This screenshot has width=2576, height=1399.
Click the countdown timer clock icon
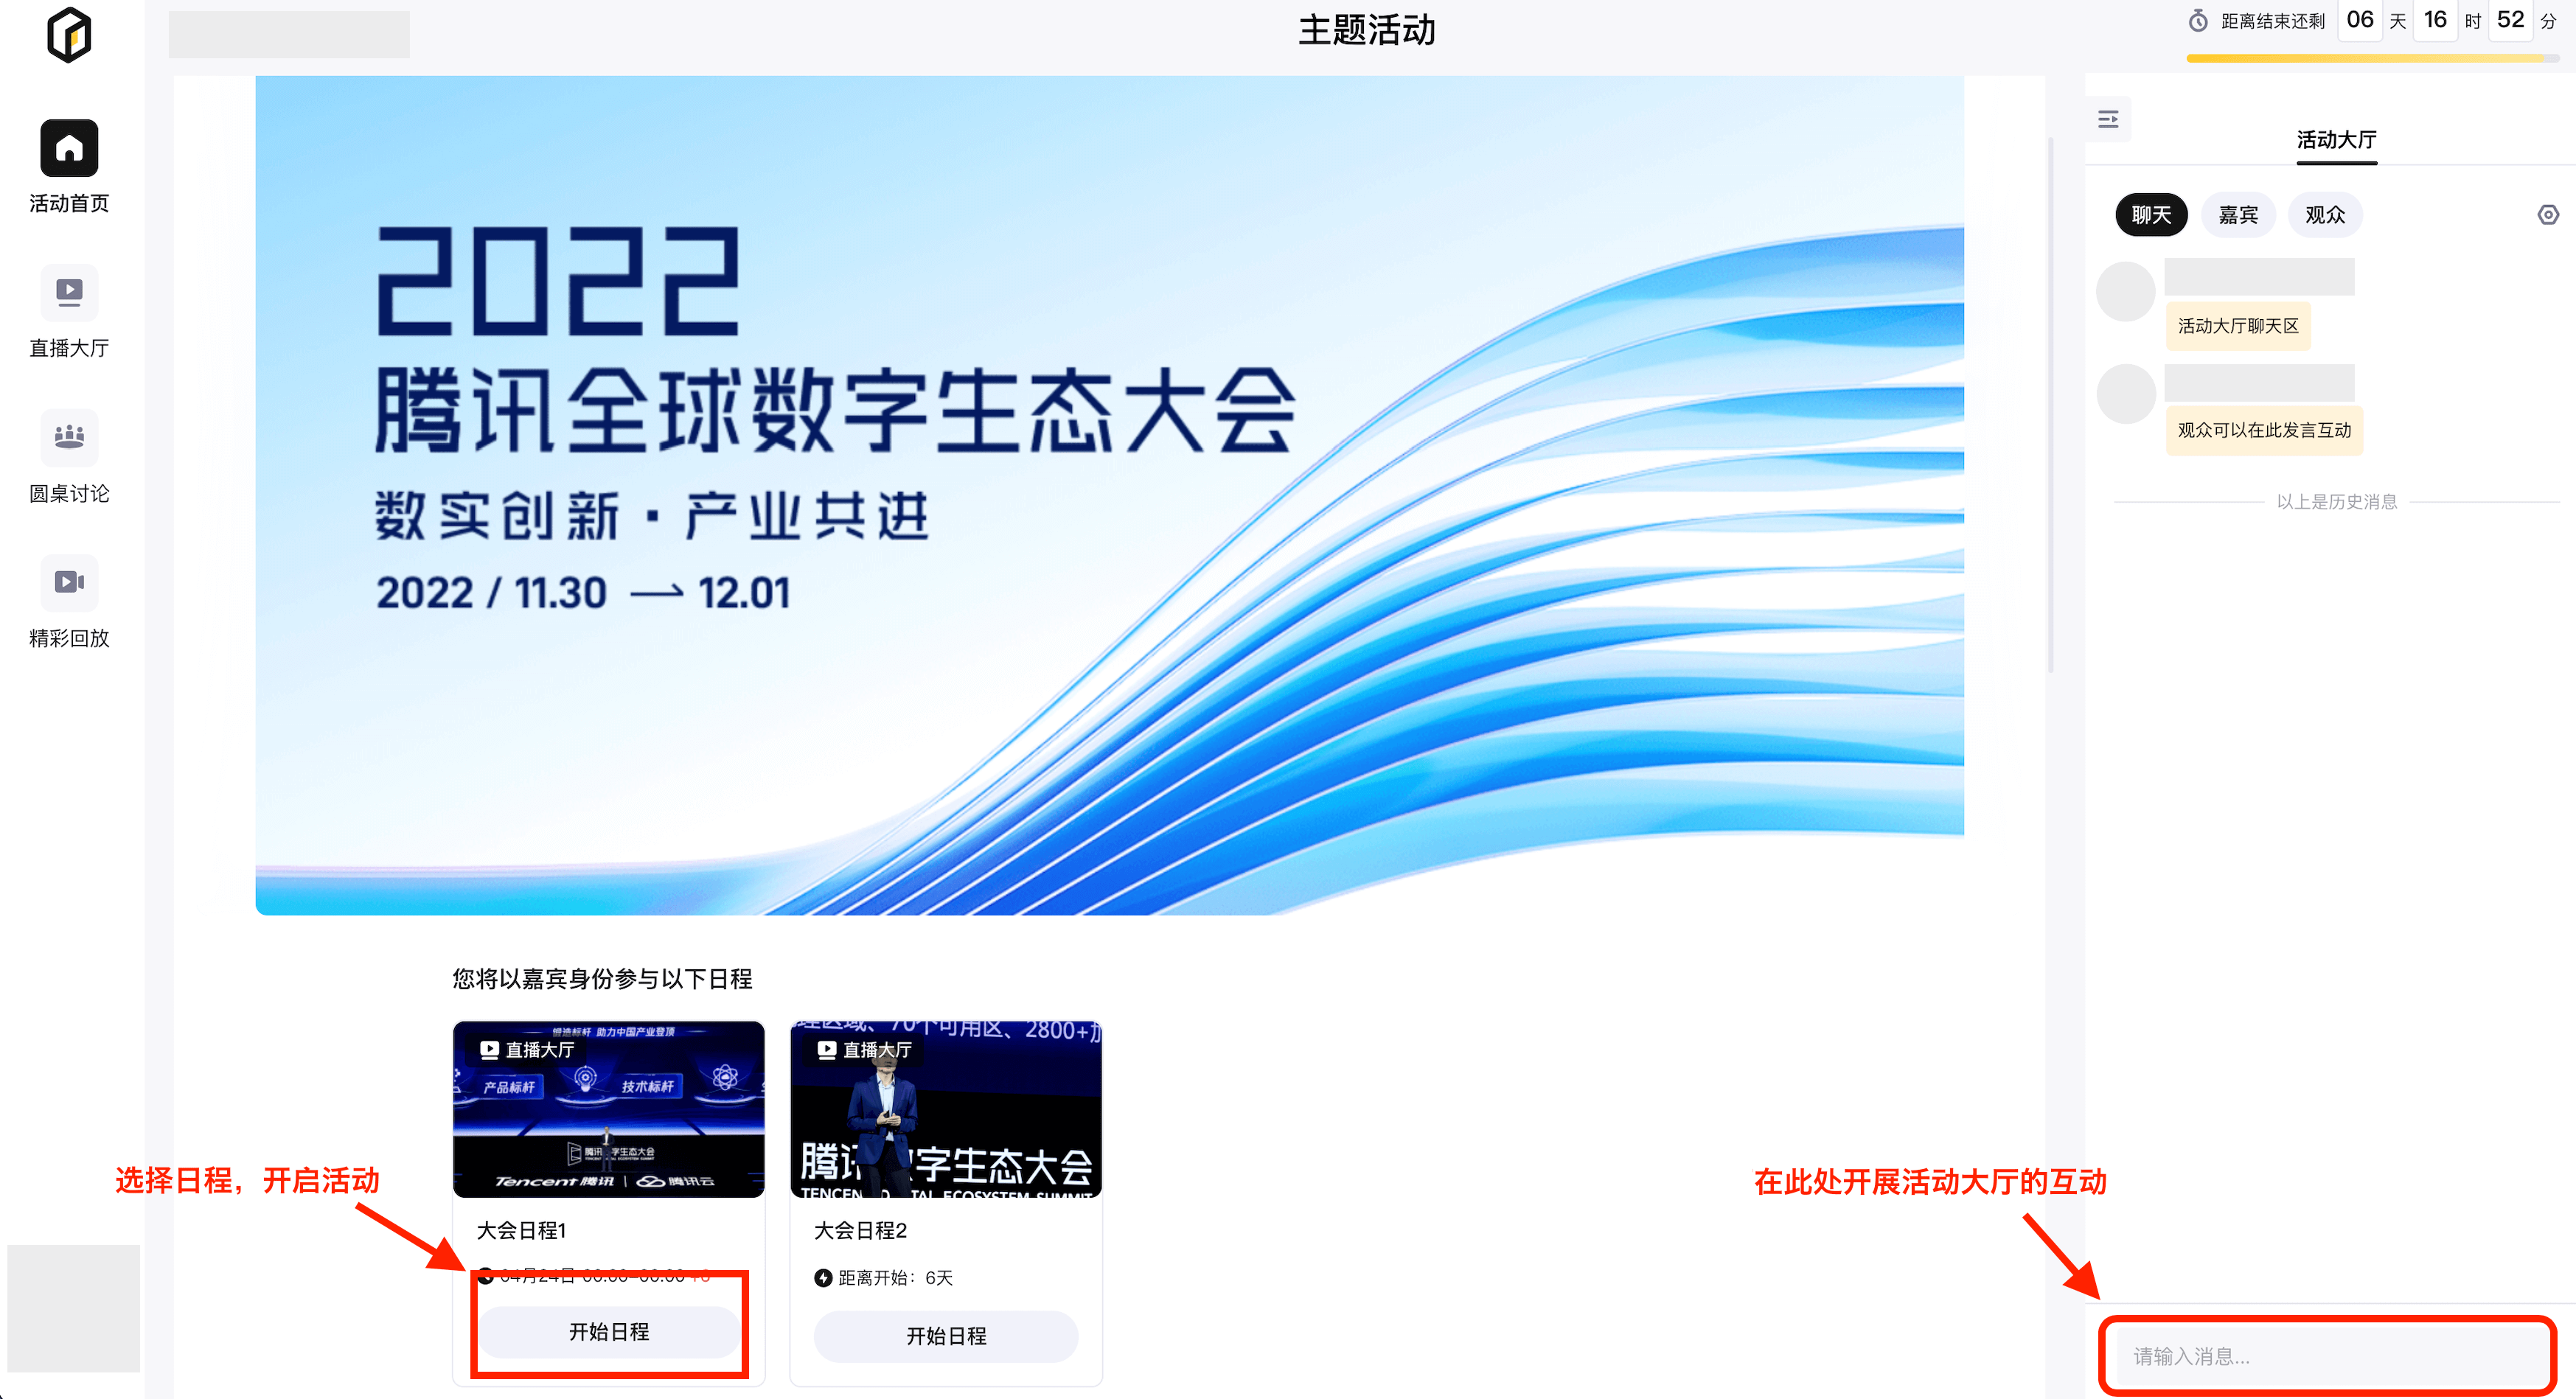click(x=2197, y=21)
